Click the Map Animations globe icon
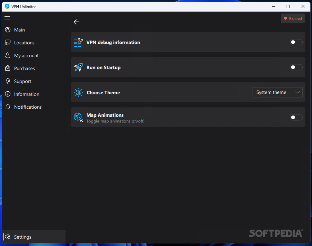The height and width of the screenshot is (246, 312). (x=78, y=117)
